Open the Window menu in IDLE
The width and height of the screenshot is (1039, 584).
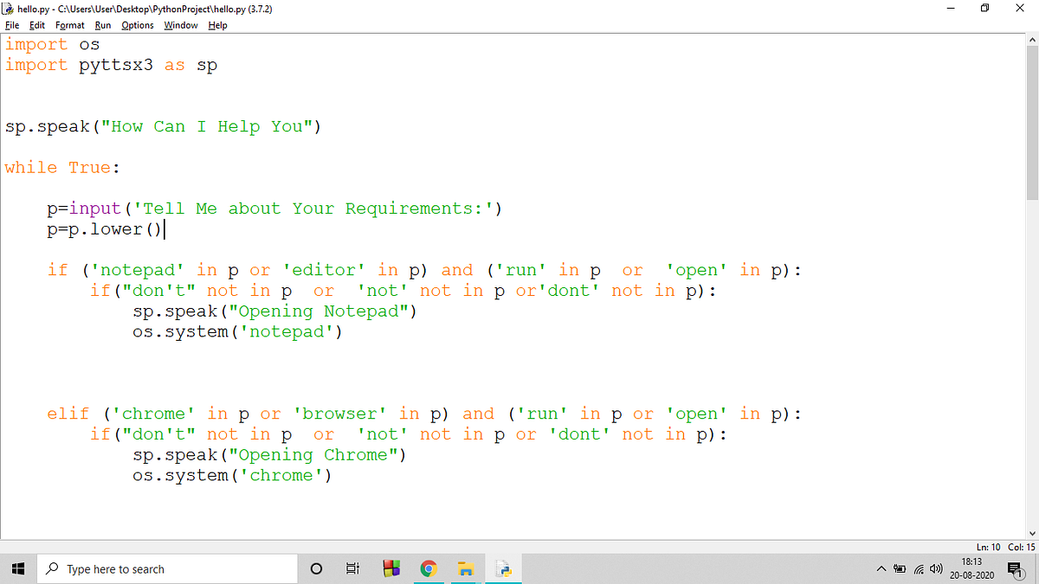[180, 25]
